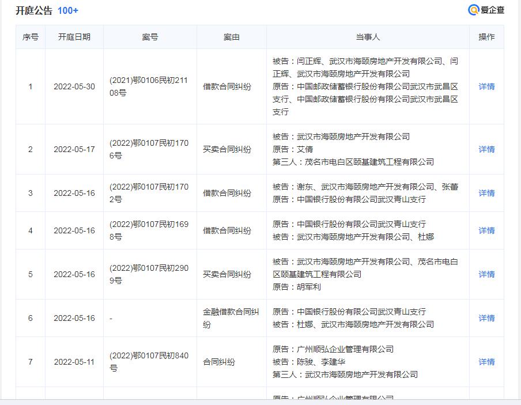The image size is (521, 405).
Task: Select the 案由 column header
Action: point(231,37)
